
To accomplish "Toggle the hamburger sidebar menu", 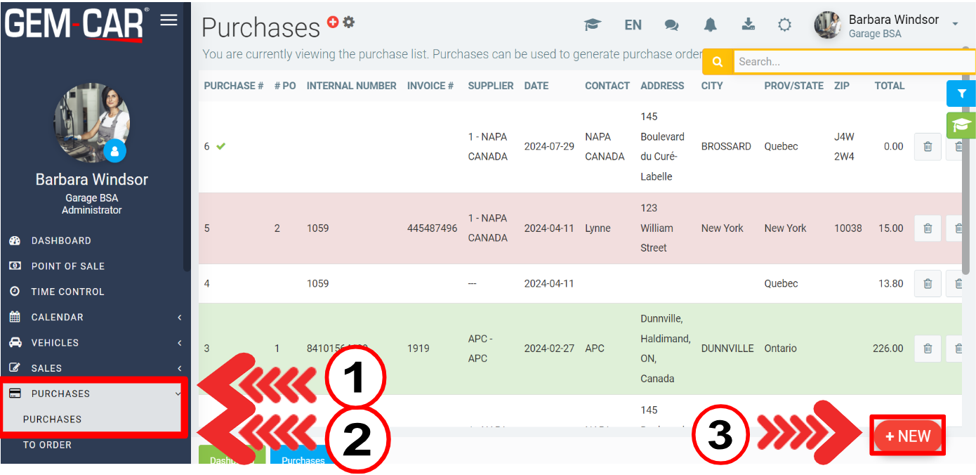I will click(x=169, y=20).
